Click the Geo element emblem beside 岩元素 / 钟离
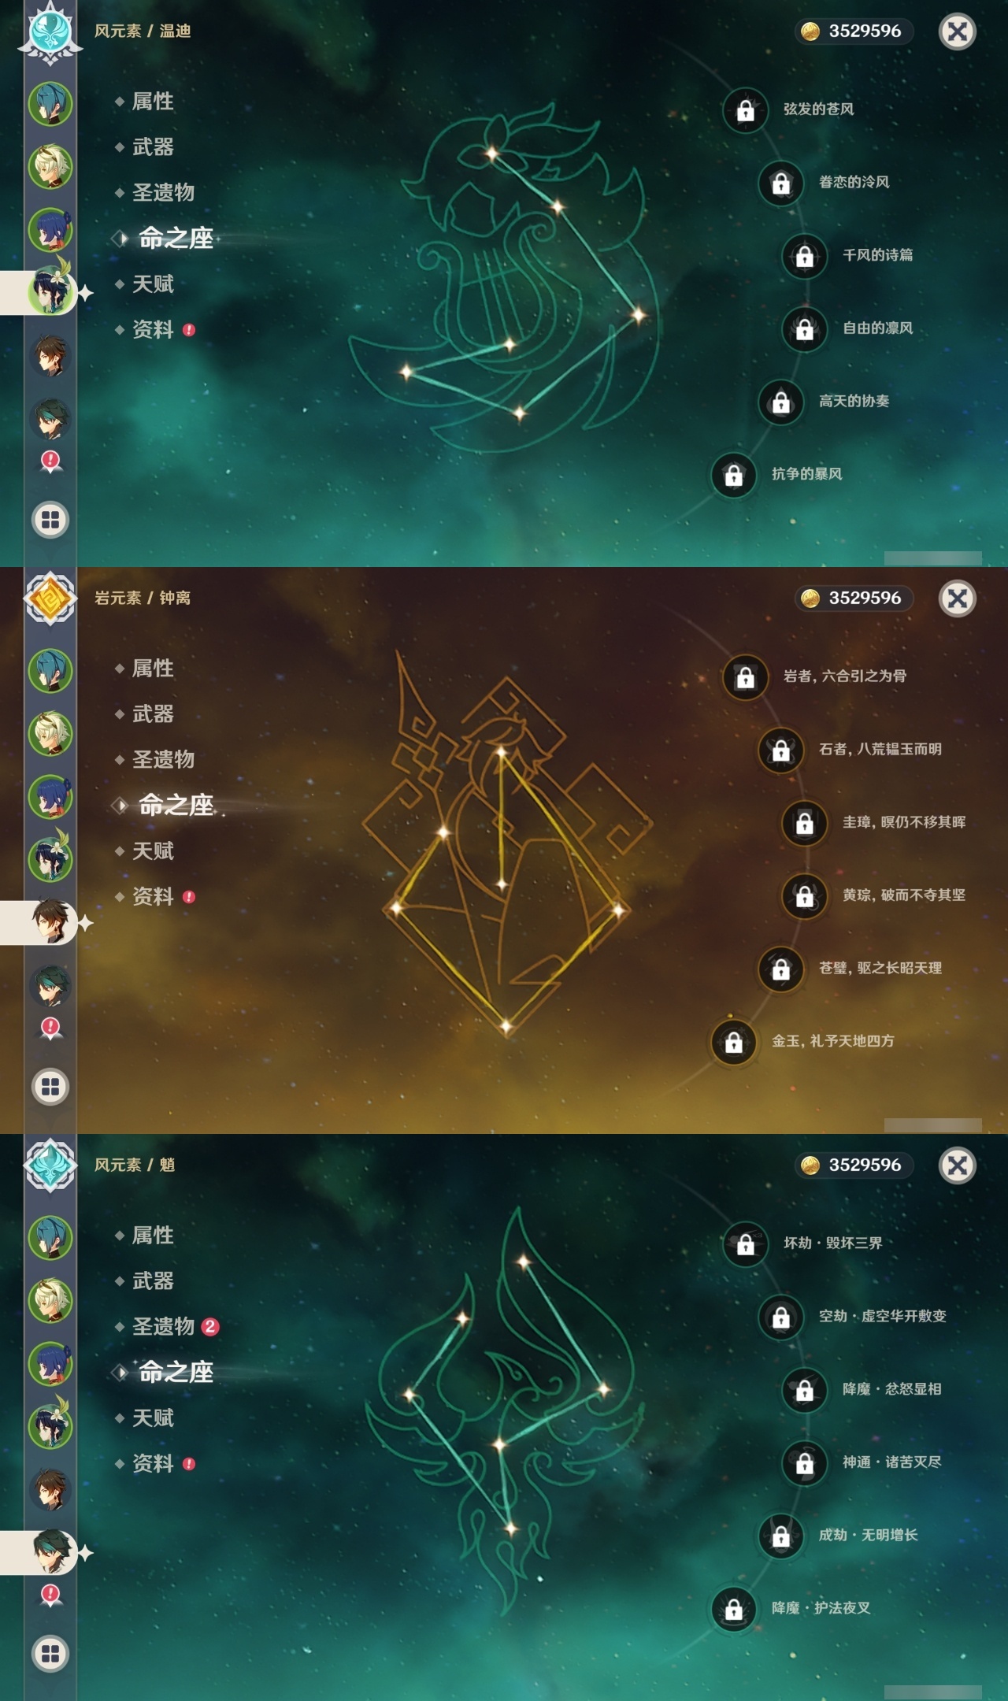This screenshot has width=1008, height=1701. (50, 598)
